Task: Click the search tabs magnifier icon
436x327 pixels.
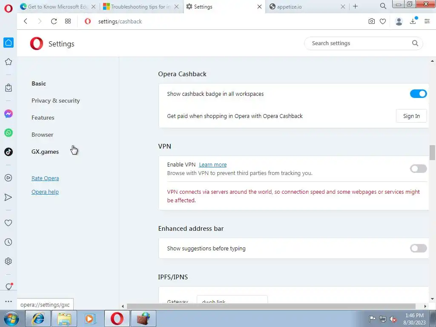Action: click(383, 6)
